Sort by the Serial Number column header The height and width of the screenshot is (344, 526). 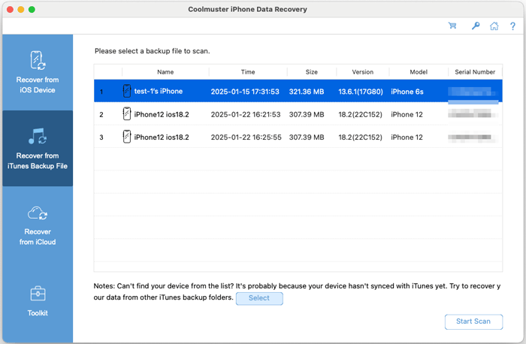click(x=475, y=72)
